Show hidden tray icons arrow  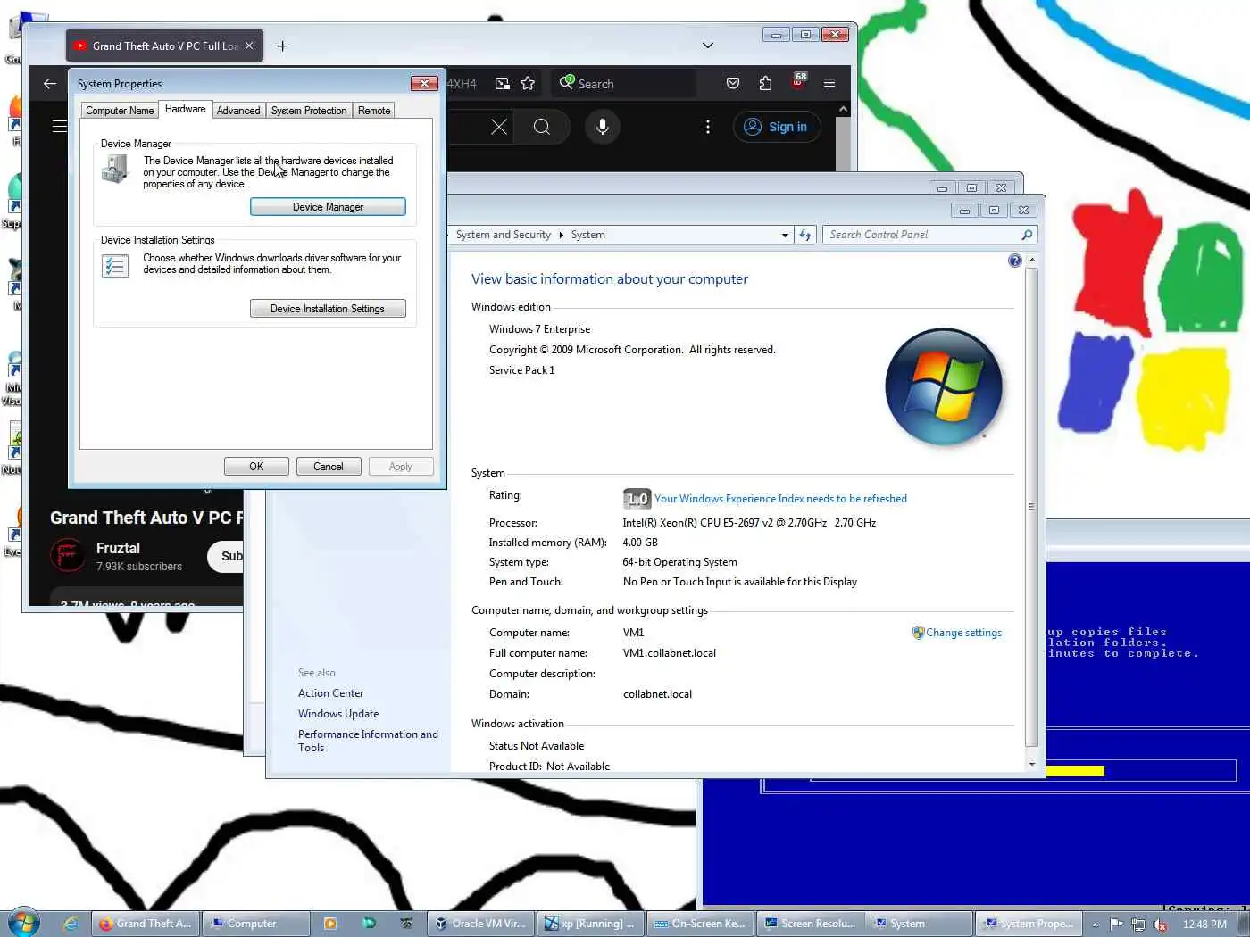tap(1095, 925)
